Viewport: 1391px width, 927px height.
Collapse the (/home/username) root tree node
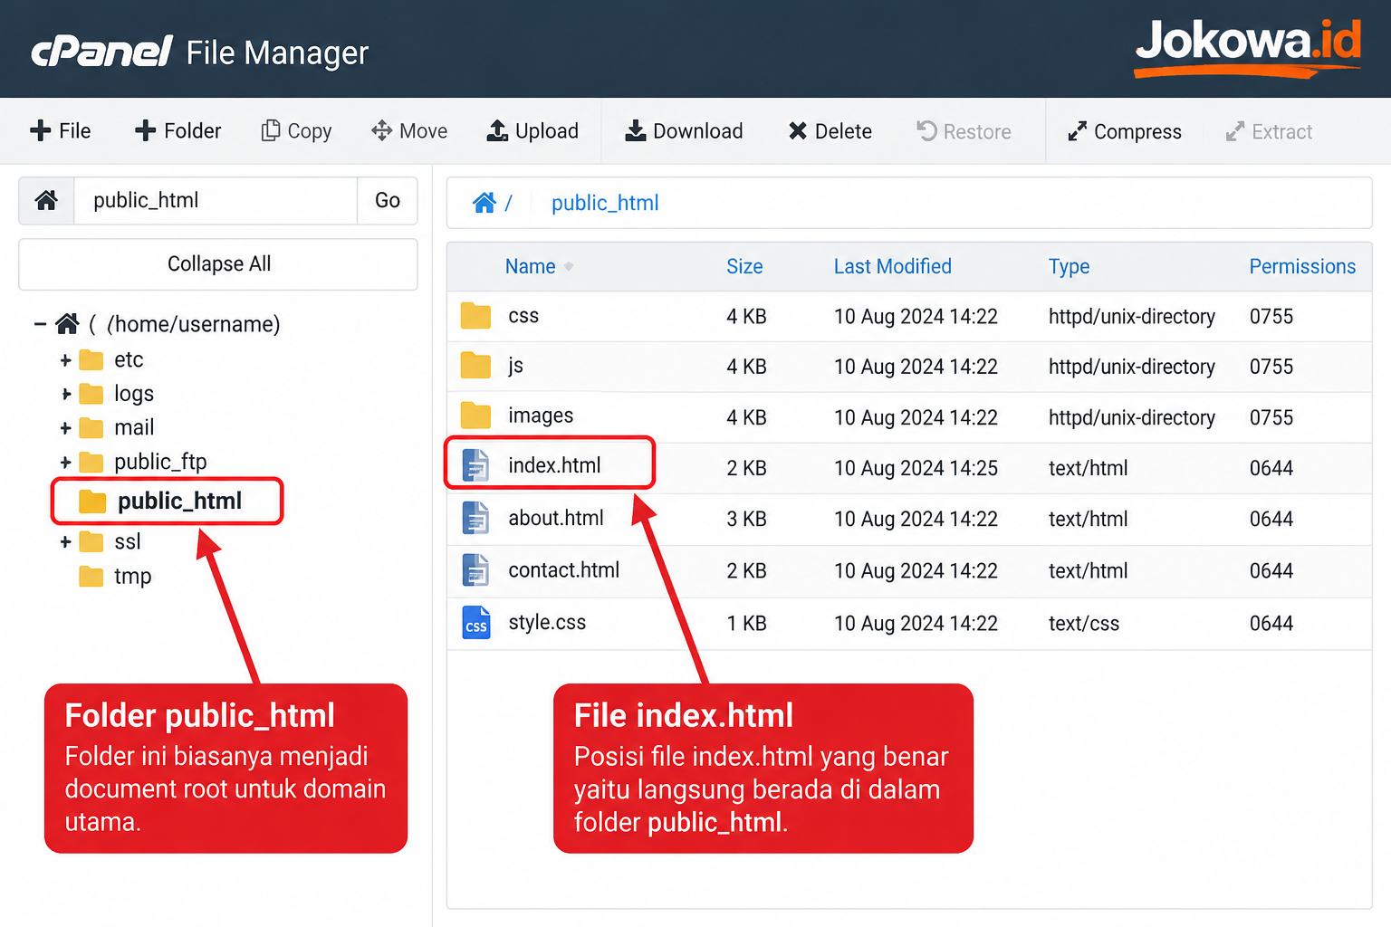click(x=40, y=323)
